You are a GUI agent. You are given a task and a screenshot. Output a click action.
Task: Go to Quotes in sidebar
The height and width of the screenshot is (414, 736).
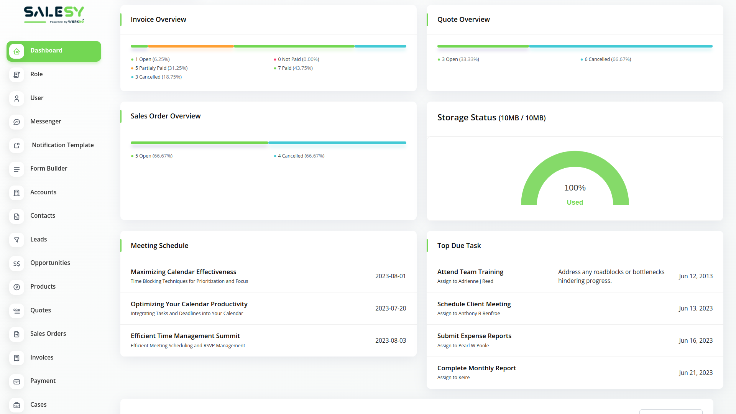[41, 310]
